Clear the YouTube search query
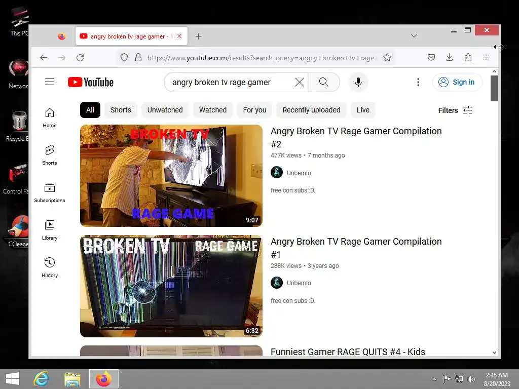Image resolution: width=519 pixels, height=389 pixels. coord(299,82)
